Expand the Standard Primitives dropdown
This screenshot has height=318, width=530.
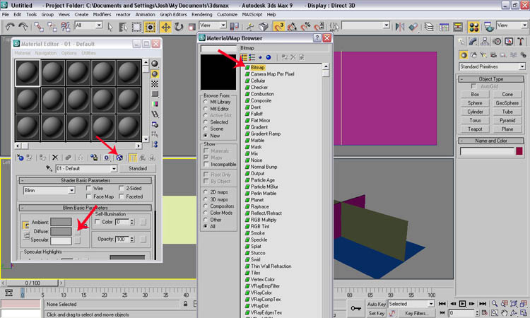491,66
